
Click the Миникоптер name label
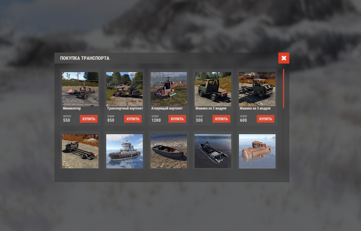click(72, 109)
